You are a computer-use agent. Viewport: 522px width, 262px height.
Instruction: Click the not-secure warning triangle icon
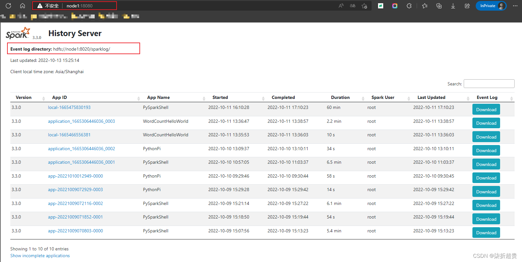40,6
